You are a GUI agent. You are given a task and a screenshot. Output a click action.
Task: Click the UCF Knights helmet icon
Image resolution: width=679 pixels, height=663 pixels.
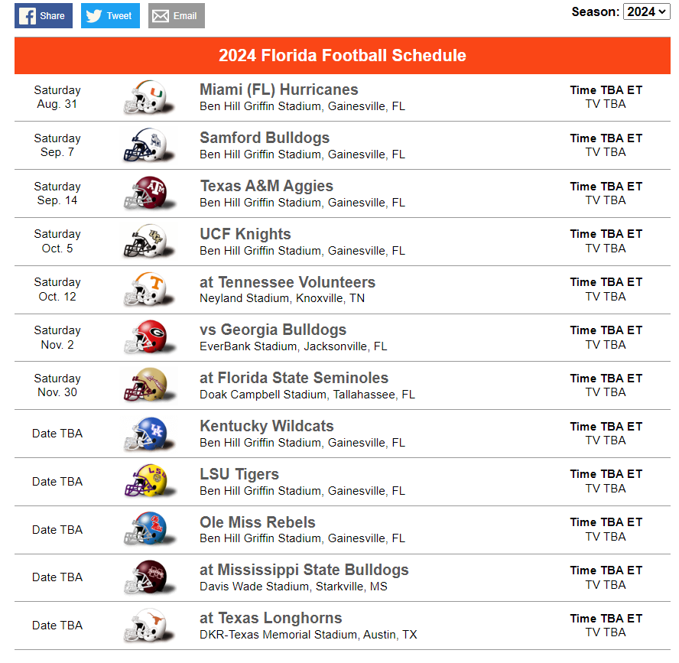point(148,242)
